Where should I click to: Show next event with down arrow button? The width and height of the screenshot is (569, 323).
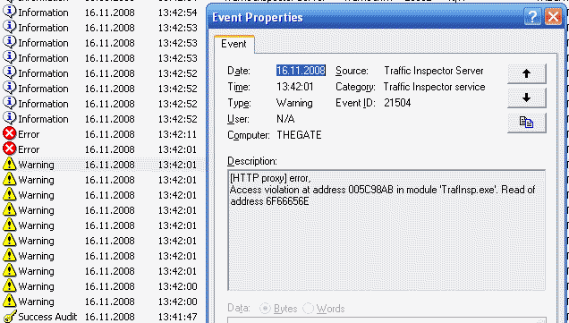pyautogui.click(x=527, y=98)
